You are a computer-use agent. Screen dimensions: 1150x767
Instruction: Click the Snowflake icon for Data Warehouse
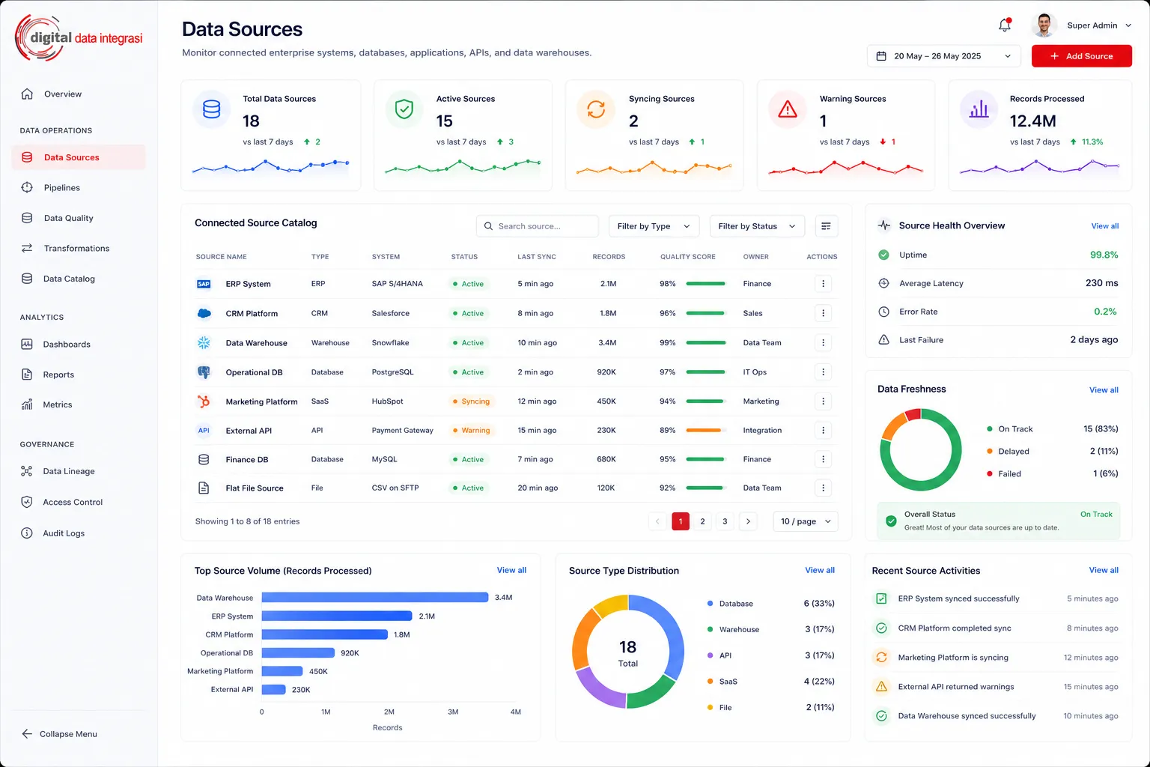point(204,342)
